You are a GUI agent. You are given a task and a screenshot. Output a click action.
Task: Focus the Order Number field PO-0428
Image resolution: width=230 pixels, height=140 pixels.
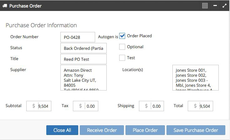(78, 37)
